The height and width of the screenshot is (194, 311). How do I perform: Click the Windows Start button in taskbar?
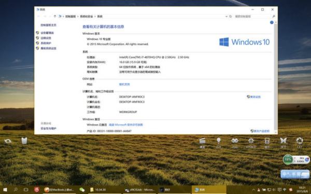[x=5, y=190]
